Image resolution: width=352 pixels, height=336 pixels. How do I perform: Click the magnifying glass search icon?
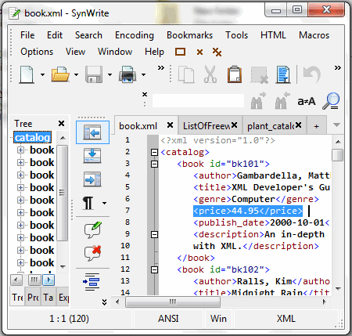click(331, 101)
